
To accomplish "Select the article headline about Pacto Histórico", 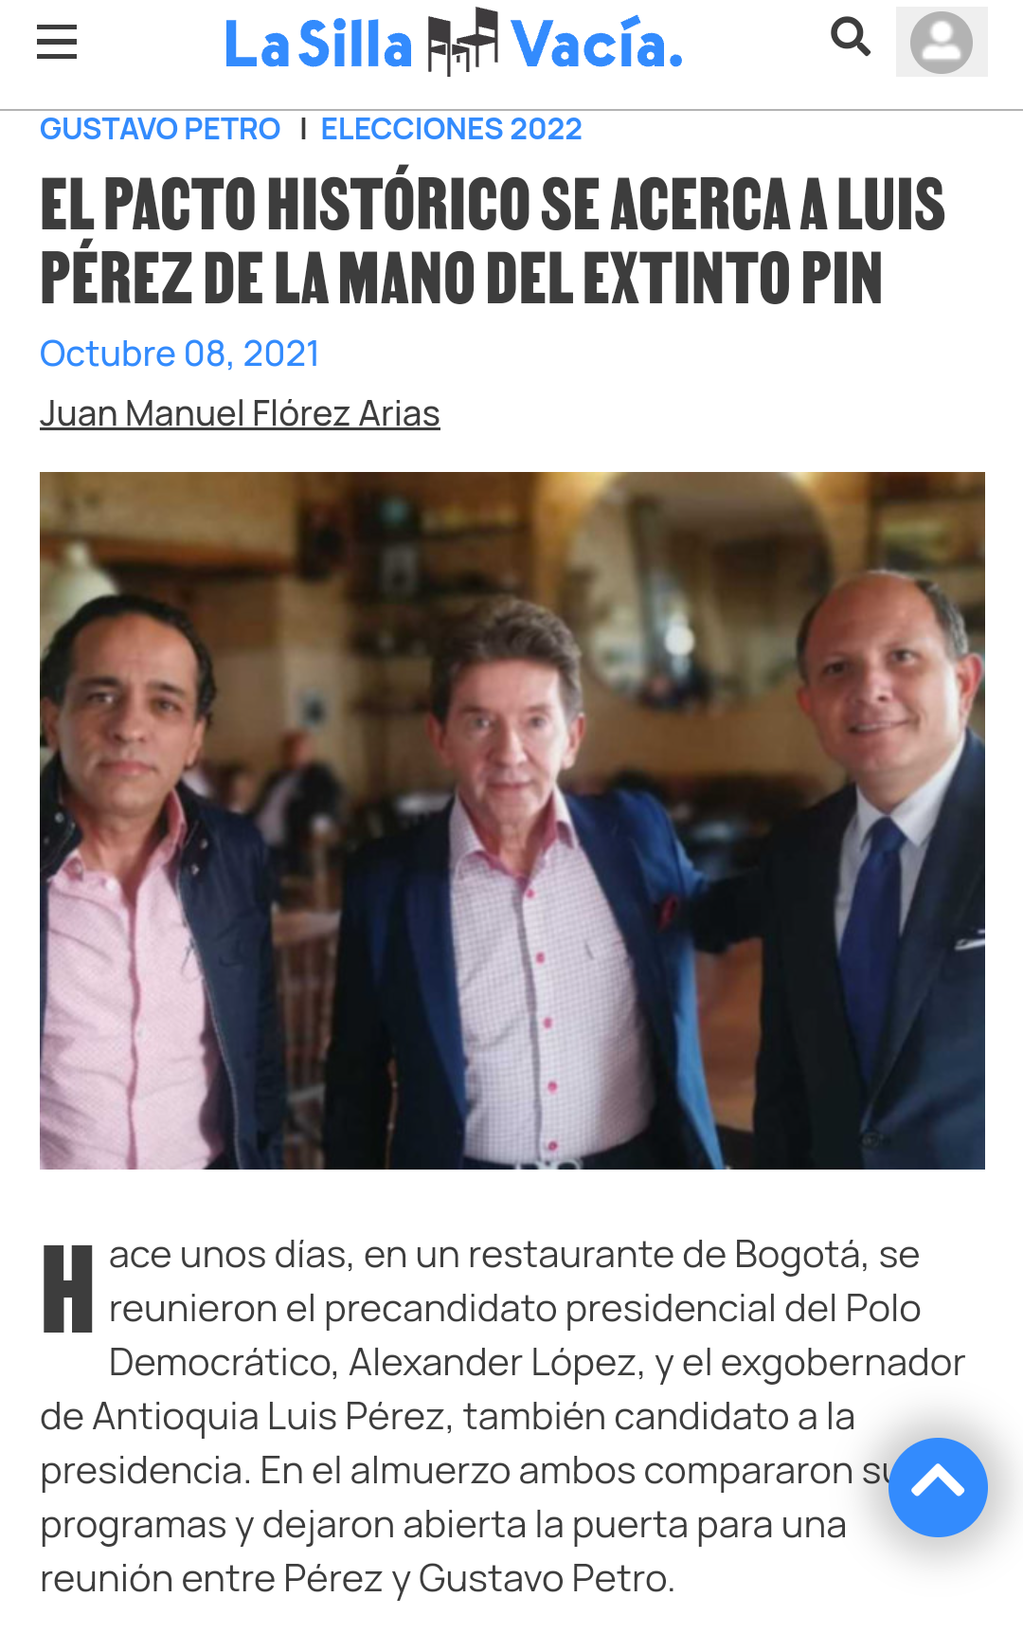I will coord(493,241).
